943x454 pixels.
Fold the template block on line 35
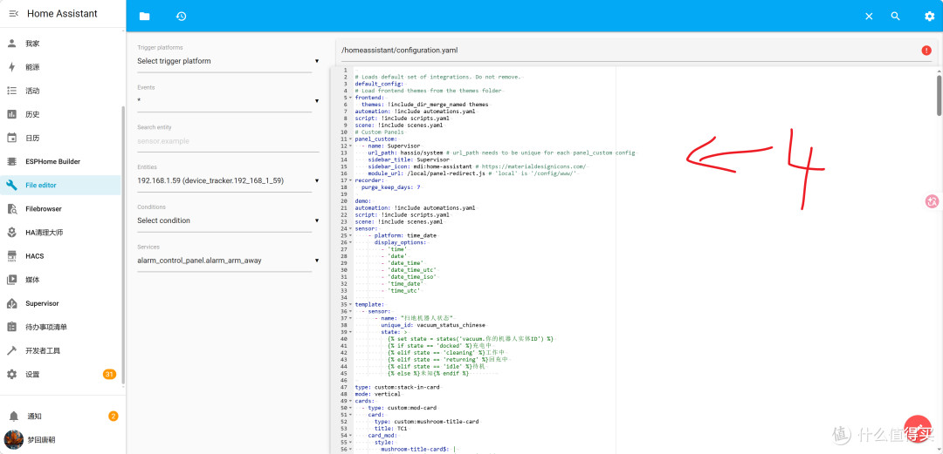350,304
